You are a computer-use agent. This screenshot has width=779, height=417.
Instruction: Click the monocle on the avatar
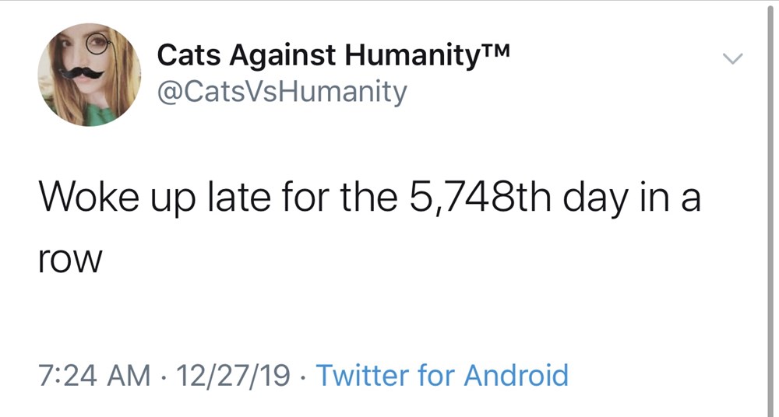pyautogui.click(x=98, y=45)
